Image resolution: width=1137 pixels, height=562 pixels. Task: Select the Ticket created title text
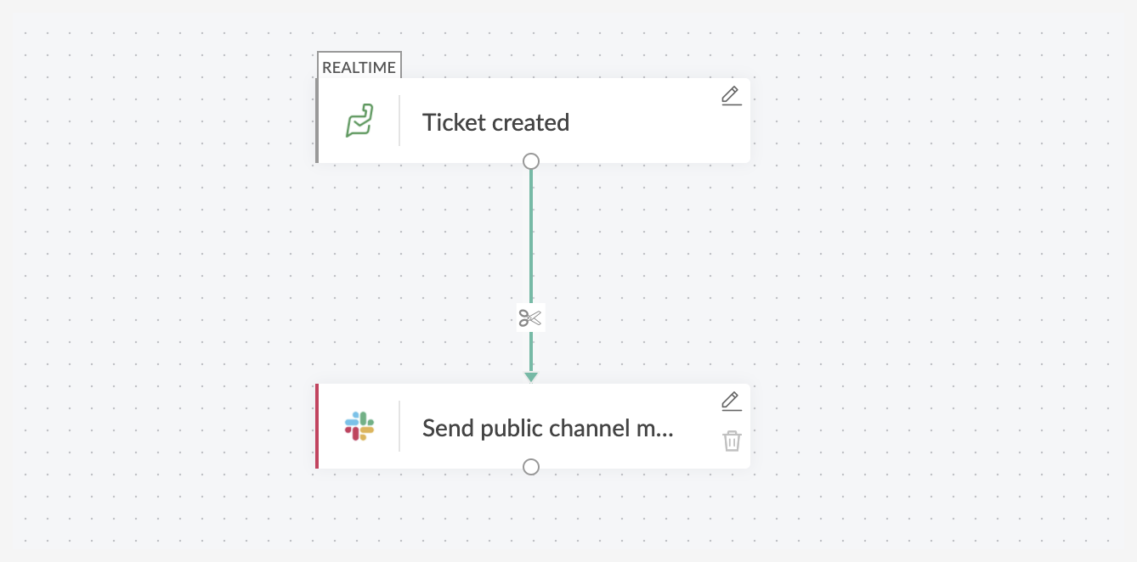coord(495,122)
